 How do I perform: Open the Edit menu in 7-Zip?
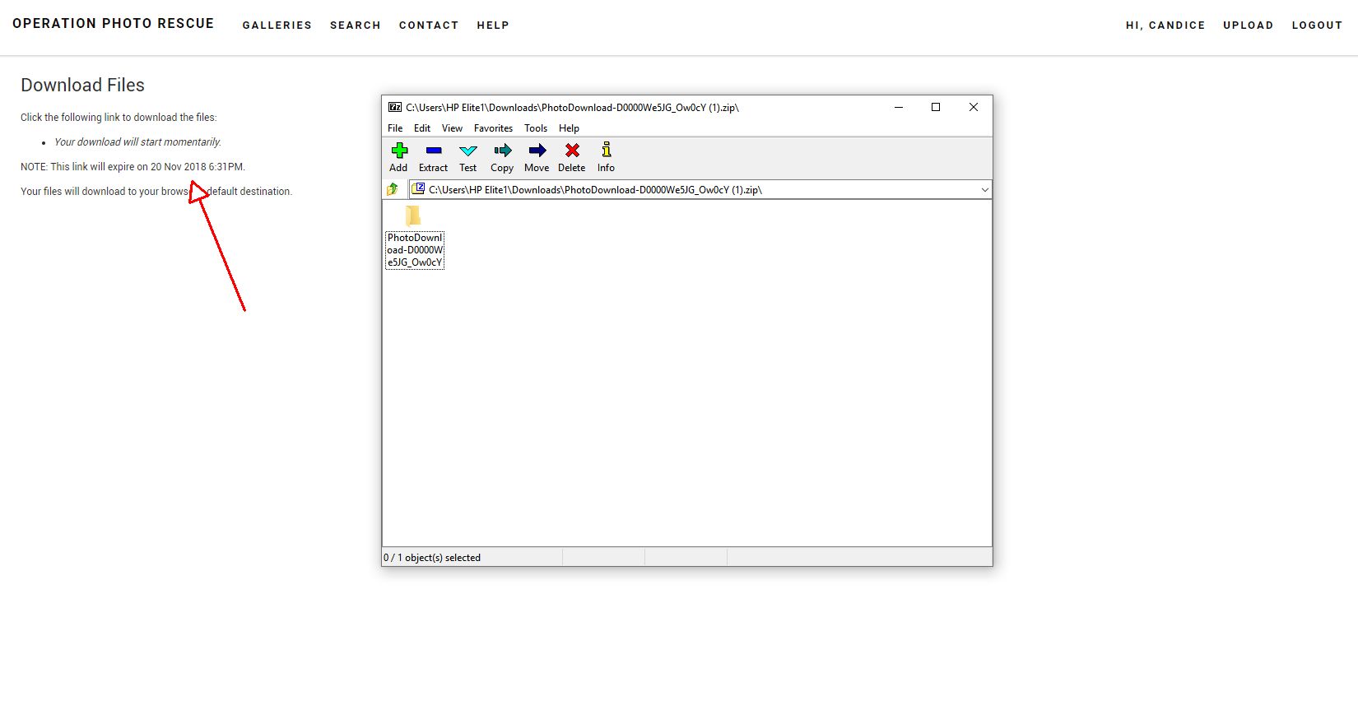coord(422,128)
